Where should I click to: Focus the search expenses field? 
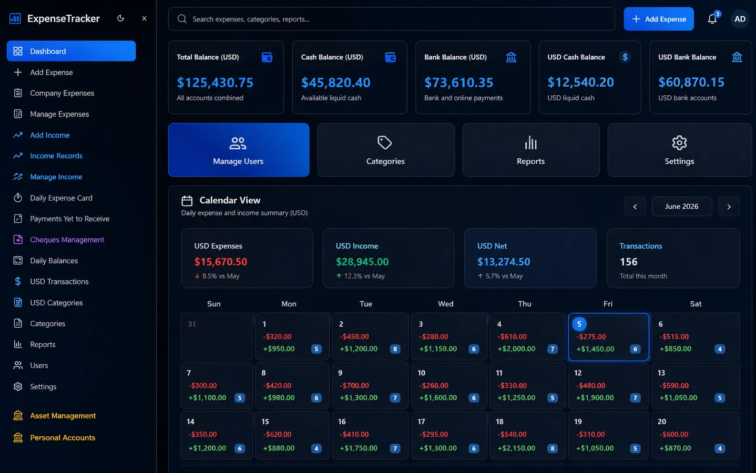tap(391, 19)
